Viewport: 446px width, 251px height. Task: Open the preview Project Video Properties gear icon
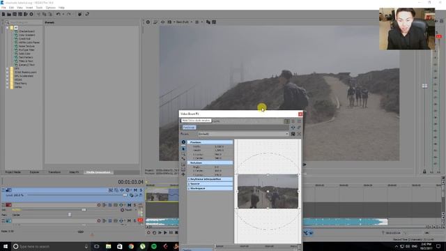click(x=148, y=22)
